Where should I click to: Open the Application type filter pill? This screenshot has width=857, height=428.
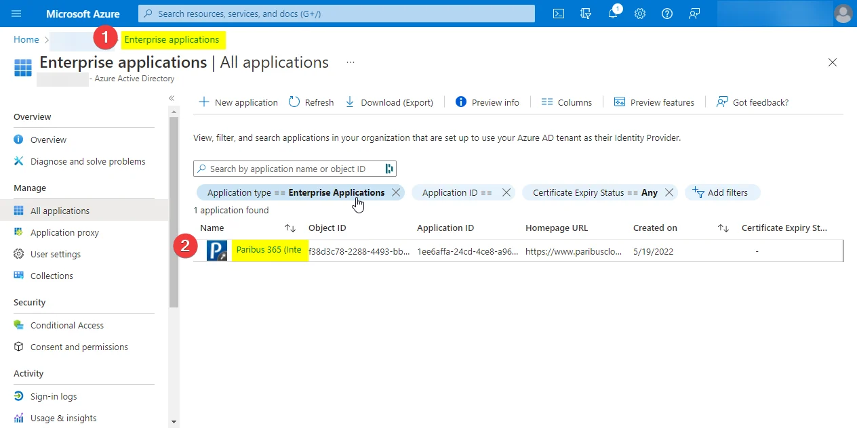[x=296, y=192]
